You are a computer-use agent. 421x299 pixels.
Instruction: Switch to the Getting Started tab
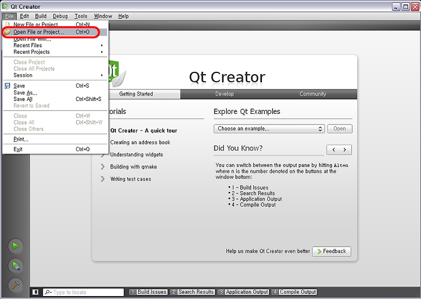136,94
